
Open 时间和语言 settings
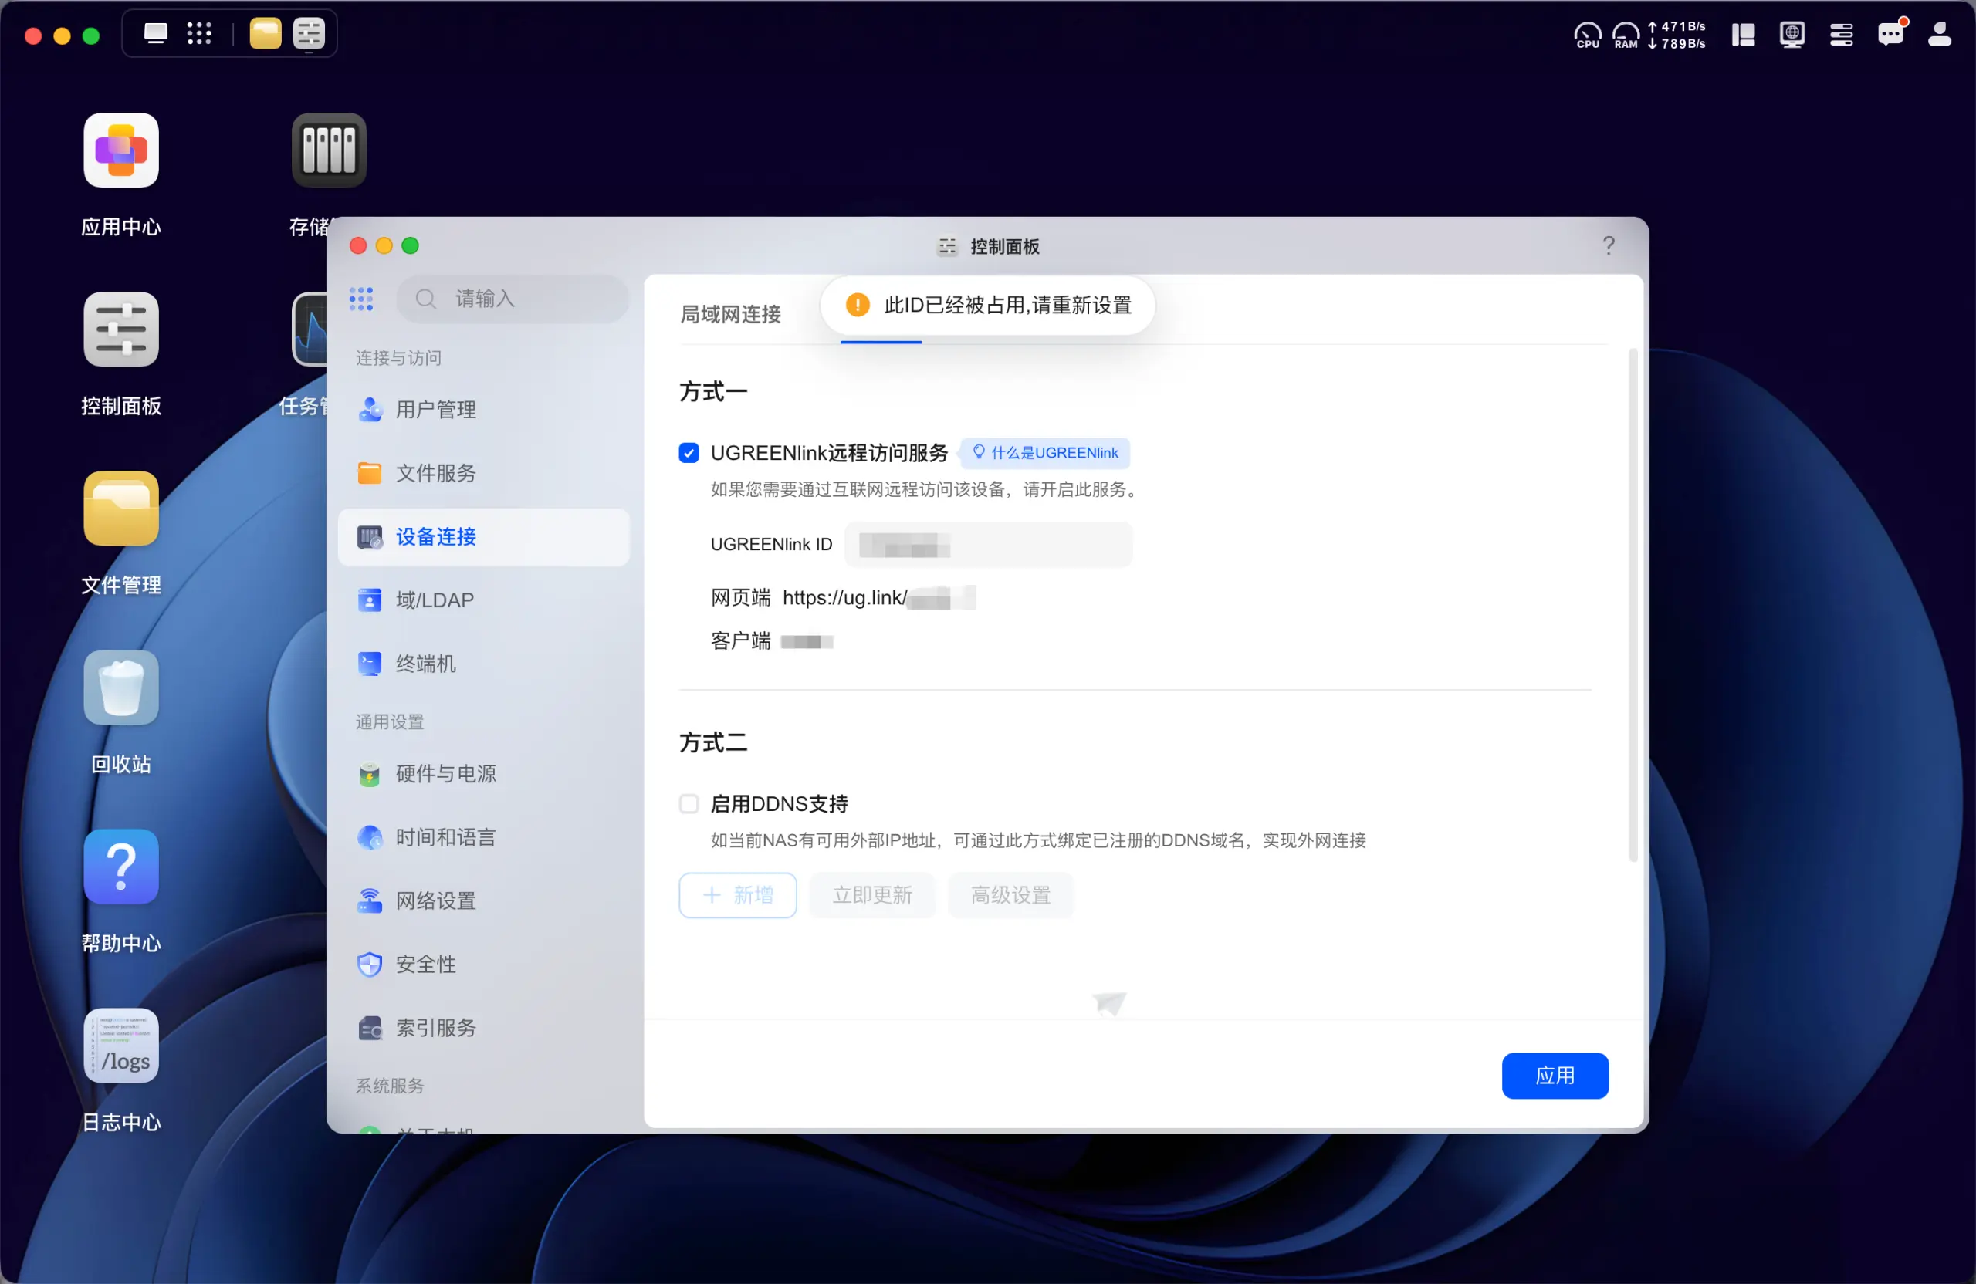484,837
